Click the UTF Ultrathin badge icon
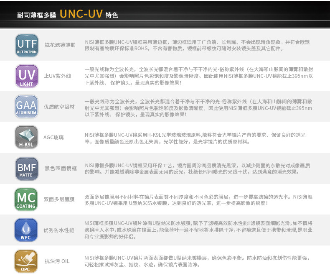 coord(27,45)
